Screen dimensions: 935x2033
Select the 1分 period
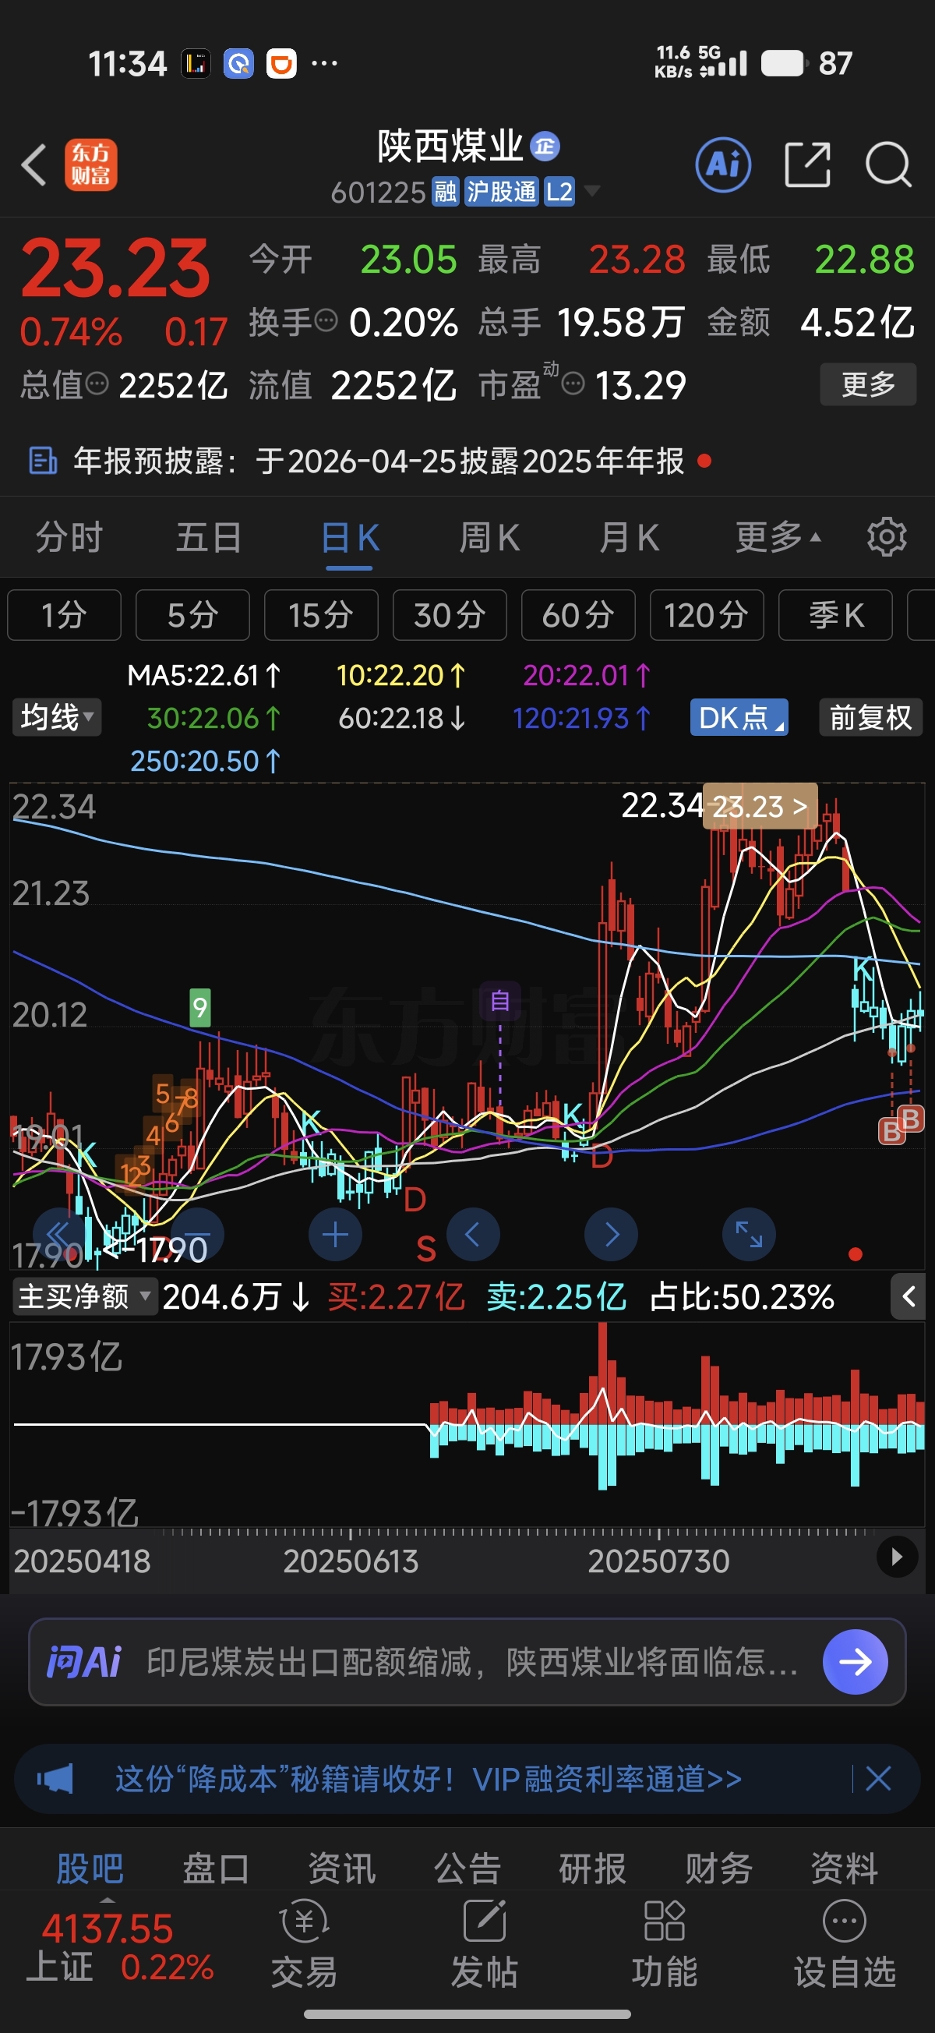click(x=64, y=615)
